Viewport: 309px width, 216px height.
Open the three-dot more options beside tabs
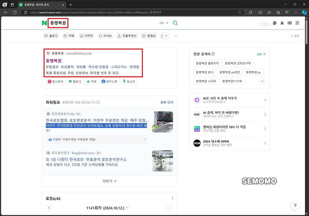(176, 36)
